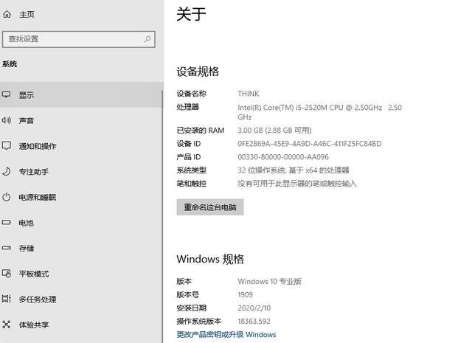Click the Intel Core i5-2520M processor text
Image resolution: width=472 pixels, height=343 pixels.
coord(319,108)
